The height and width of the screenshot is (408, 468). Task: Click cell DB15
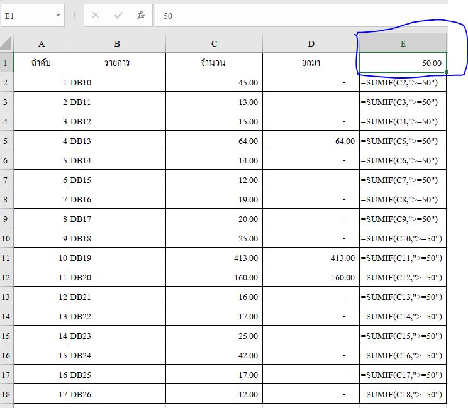pos(117,180)
